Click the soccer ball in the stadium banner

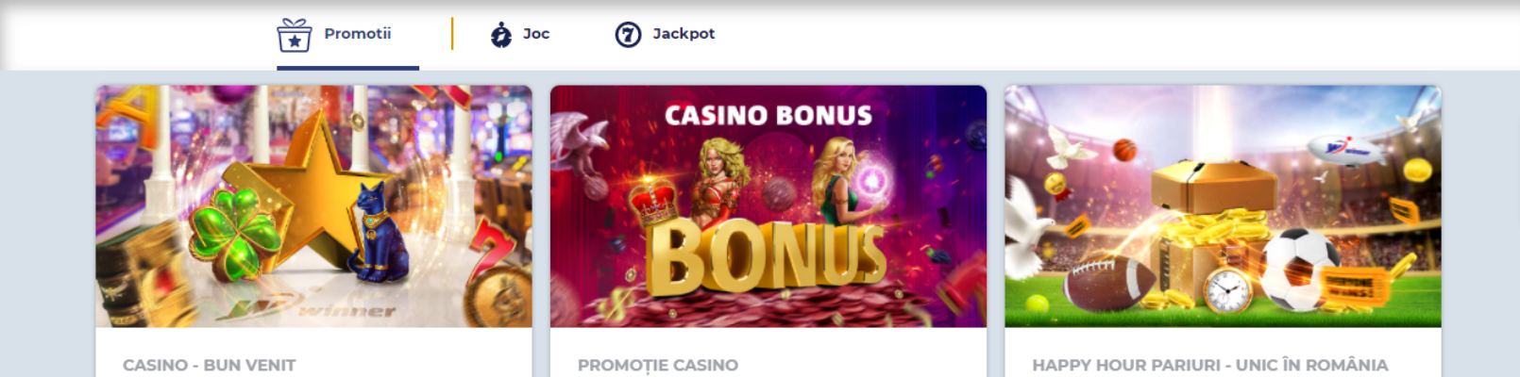click(x=1300, y=270)
